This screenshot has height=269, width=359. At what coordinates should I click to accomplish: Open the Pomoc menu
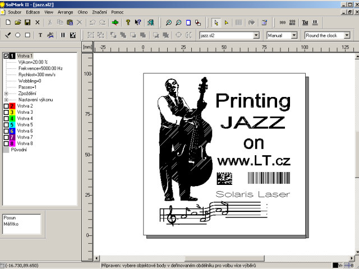[x=117, y=12]
